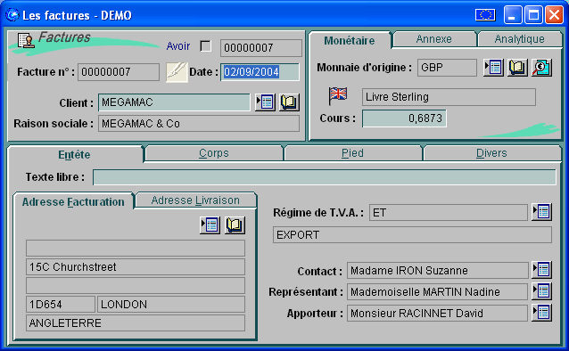Click the LONDON city field
The height and width of the screenshot is (351, 569).
click(171, 304)
